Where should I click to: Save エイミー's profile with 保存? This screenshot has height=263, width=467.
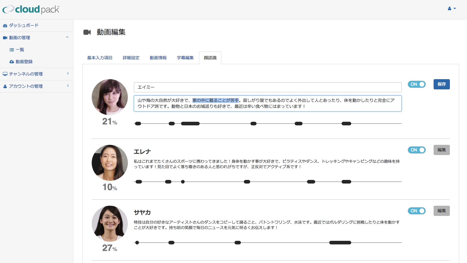441,84
